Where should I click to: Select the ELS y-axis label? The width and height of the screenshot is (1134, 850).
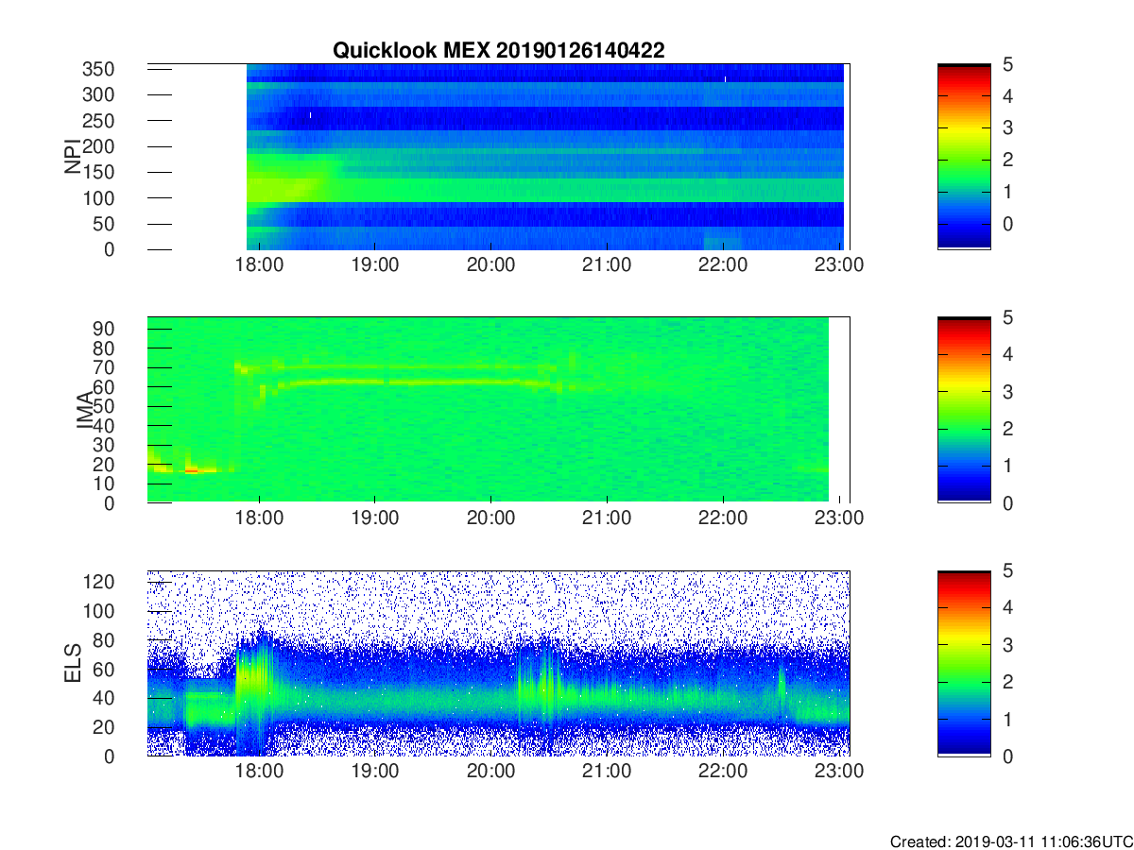(72, 664)
